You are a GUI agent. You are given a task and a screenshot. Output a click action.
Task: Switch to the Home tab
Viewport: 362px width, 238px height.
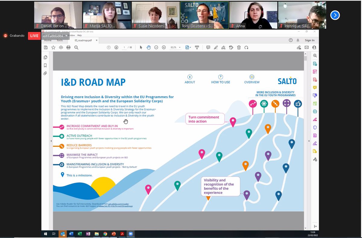click(48, 40)
